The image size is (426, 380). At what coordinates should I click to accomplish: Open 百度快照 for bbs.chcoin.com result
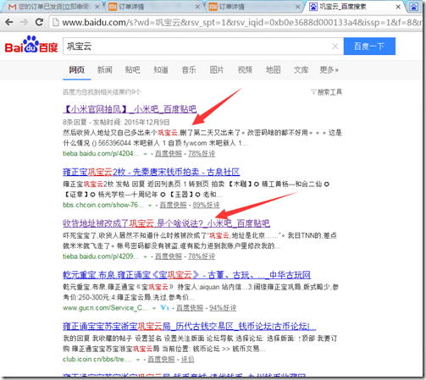tap(173, 205)
